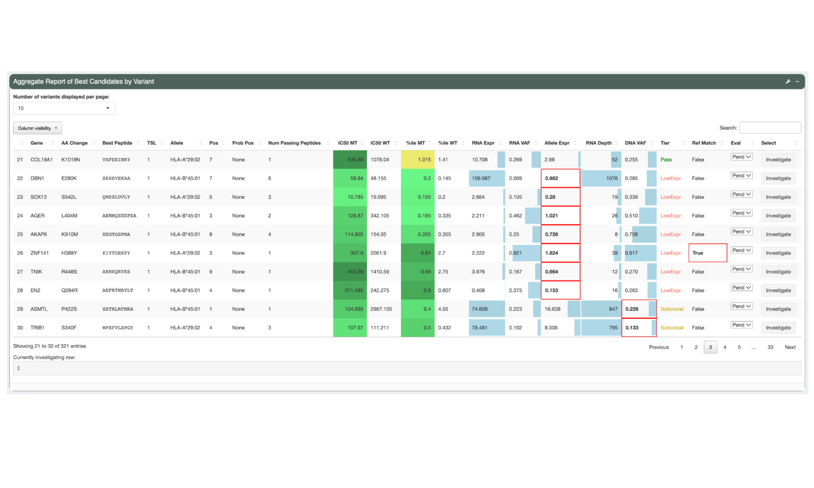The width and height of the screenshot is (814, 488).
Task: Go to pagination page 2
Action: [x=696, y=347]
